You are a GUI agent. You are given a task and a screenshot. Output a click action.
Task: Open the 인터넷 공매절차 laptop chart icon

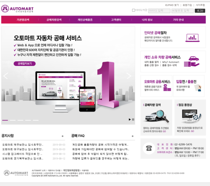click(193, 38)
